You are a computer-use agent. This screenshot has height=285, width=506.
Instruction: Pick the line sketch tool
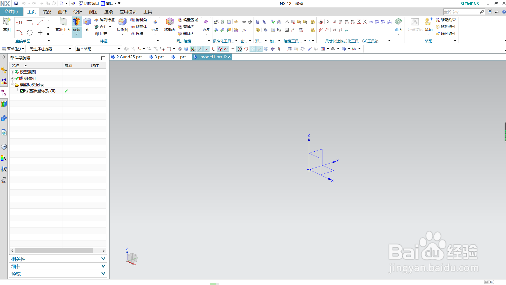tap(40, 22)
